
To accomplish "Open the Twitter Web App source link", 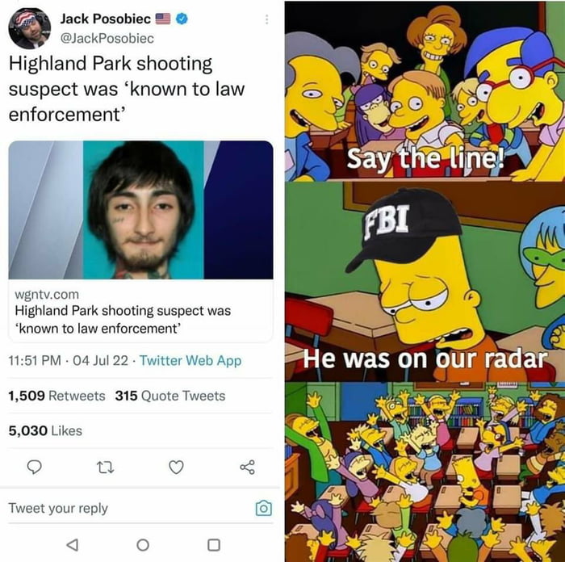I will pos(190,360).
